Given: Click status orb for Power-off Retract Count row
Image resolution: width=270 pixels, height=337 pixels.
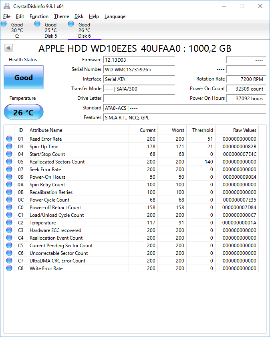Looking at the screenshot, I should pos(9,207).
